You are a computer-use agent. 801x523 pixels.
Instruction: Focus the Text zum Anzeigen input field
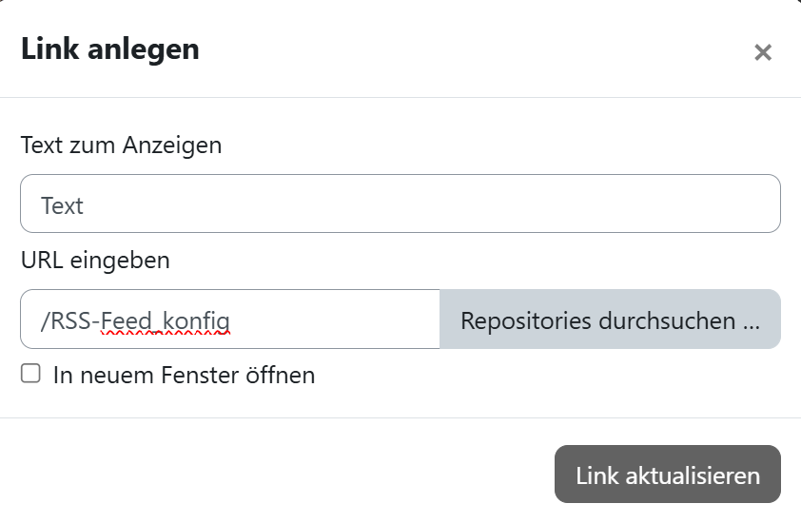400,204
